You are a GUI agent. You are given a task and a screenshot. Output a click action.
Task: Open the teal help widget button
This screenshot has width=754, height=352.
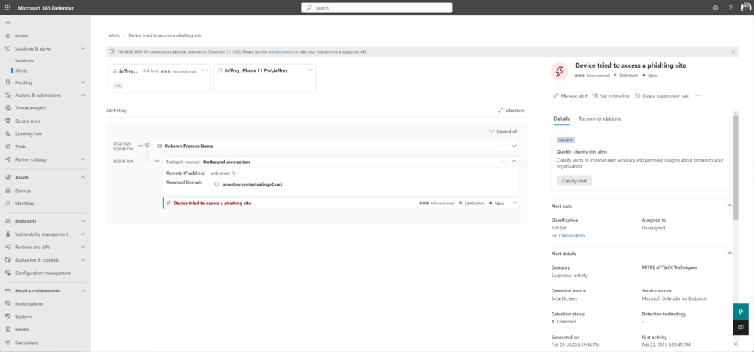click(741, 311)
